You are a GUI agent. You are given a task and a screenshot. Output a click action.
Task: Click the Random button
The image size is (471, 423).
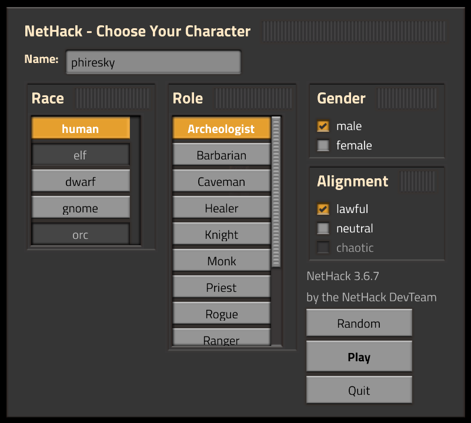pos(359,323)
